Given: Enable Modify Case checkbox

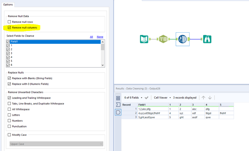Looking at the screenshot, I should (9, 135).
